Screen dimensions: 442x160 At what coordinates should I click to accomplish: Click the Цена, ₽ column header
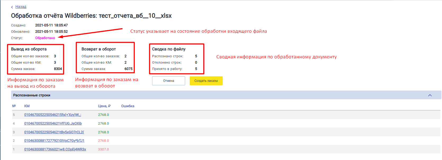coord(104,106)
